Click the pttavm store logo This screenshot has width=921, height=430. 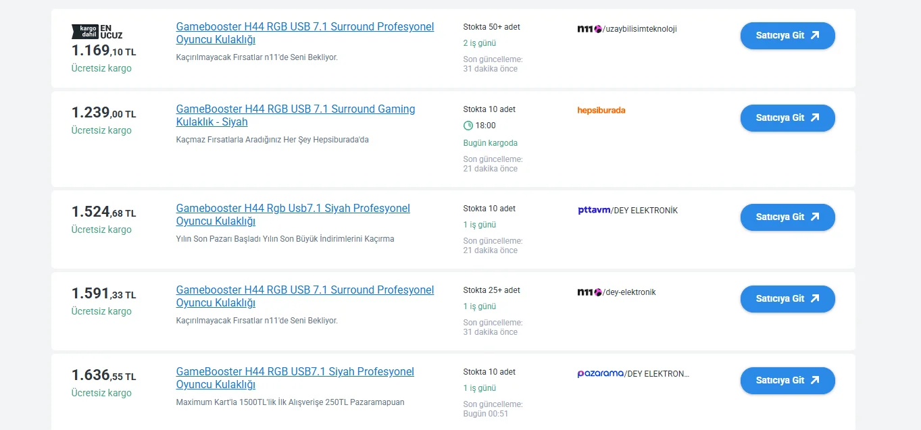(x=594, y=210)
